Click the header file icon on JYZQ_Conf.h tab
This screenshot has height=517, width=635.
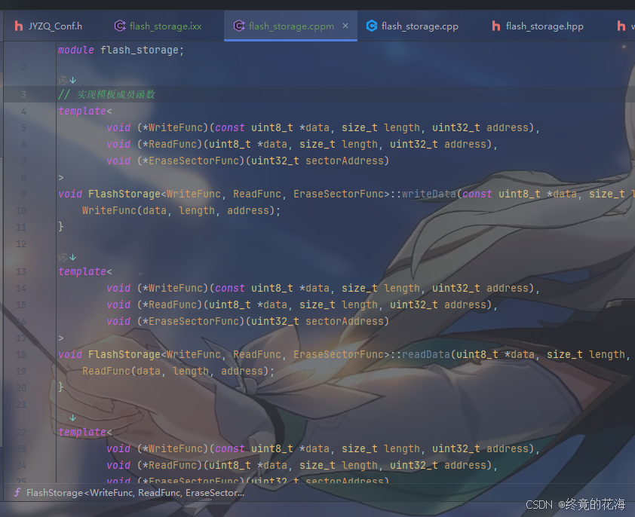(19, 26)
